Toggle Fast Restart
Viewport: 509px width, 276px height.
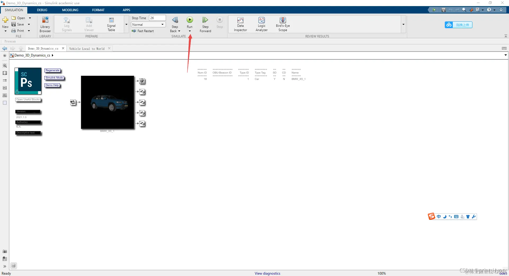point(143,31)
